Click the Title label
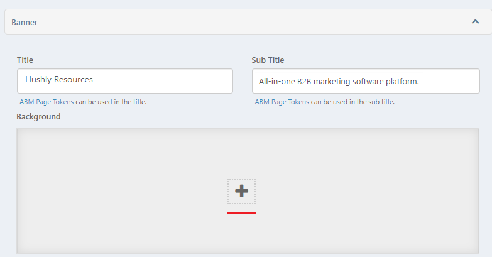 pyautogui.click(x=25, y=60)
